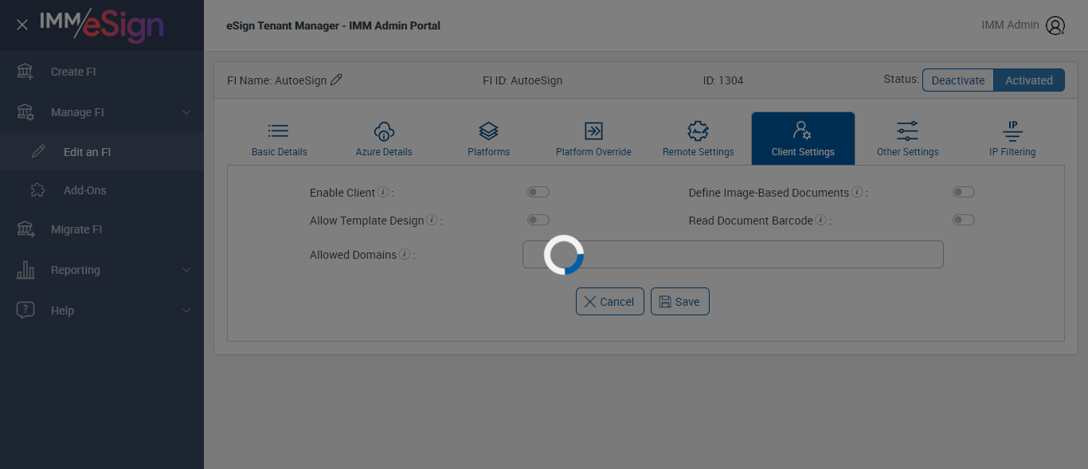Select the Client Settings tab

coord(803,139)
